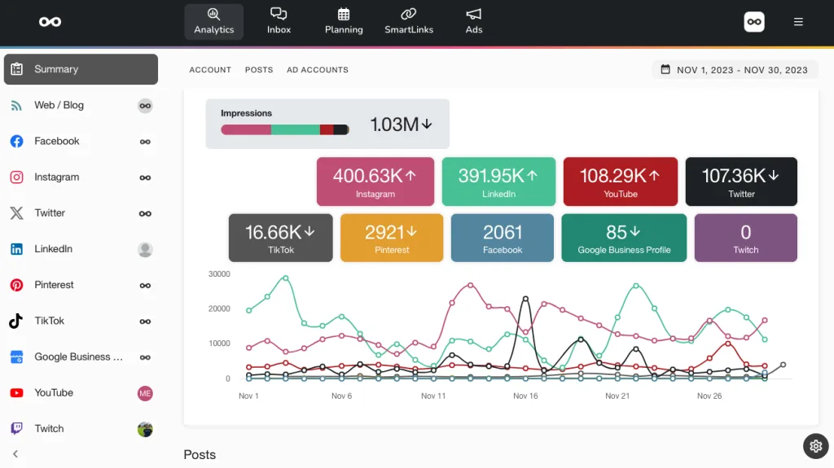
Task: Open the Analytics section
Action: 214,22
